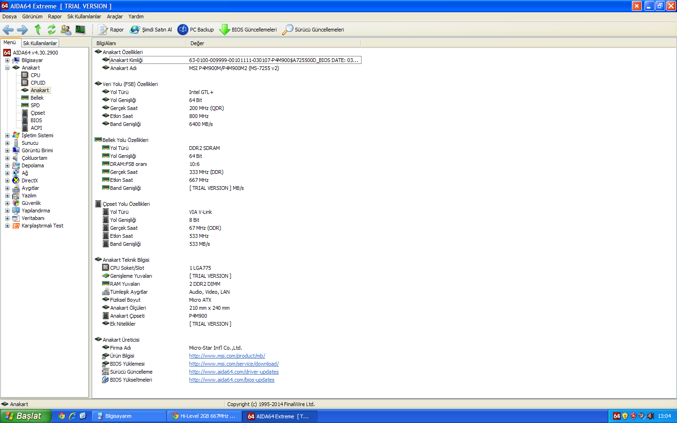Open the system stability monitor icon
Image resolution: width=677 pixels, height=423 pixels.
click(80, 30)
